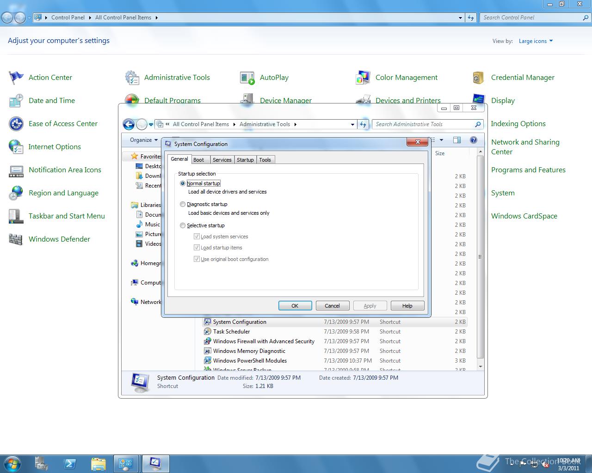Open the View by Large icons dropdown
The image size is (592, 473).
click(536, 41)
